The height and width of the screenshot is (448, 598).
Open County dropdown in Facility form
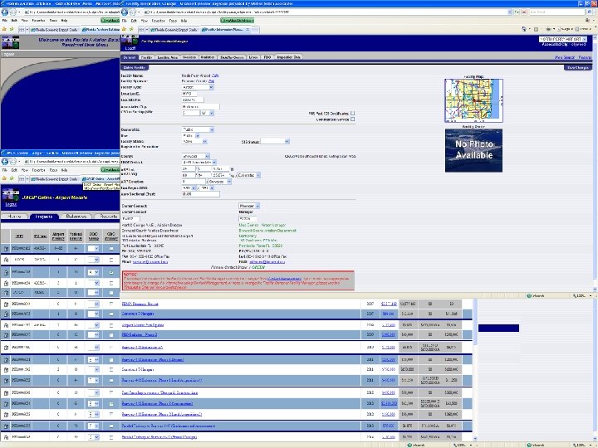pyautogui.click(x=196, y=156)
